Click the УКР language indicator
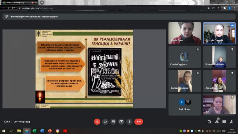Viewport: 238px width, 134px height. click(x=224, y=131)
